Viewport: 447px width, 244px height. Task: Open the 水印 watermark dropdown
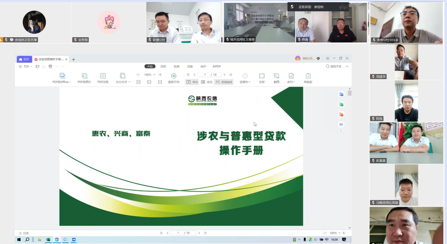coord(291,78)
